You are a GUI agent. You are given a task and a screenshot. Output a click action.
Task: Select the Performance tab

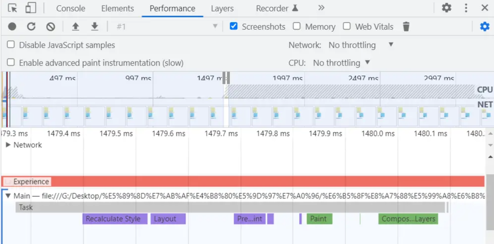[x=172, y=8]
